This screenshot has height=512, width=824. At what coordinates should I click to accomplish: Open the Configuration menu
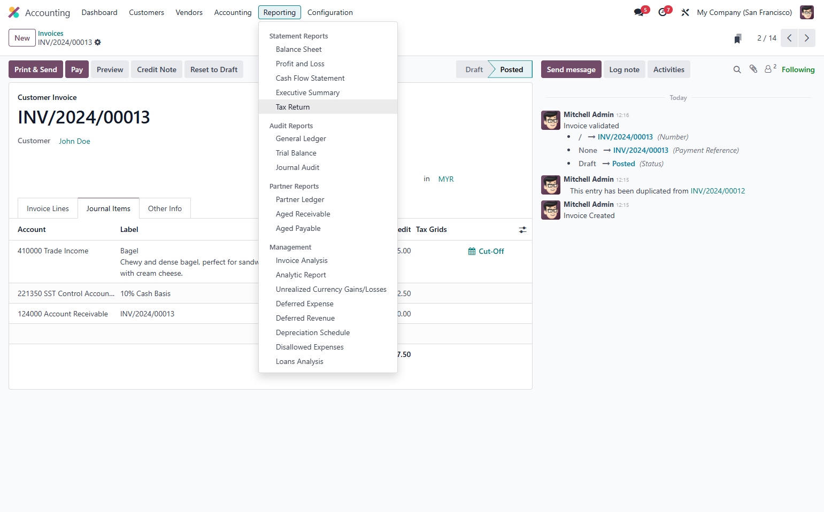(330, 12)
